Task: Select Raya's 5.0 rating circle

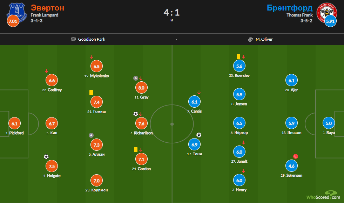Action: click(329, 123)
